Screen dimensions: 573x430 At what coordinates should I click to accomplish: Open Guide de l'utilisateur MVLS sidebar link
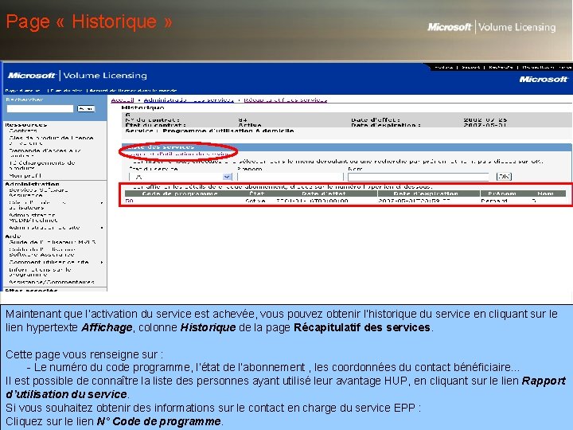53,242
